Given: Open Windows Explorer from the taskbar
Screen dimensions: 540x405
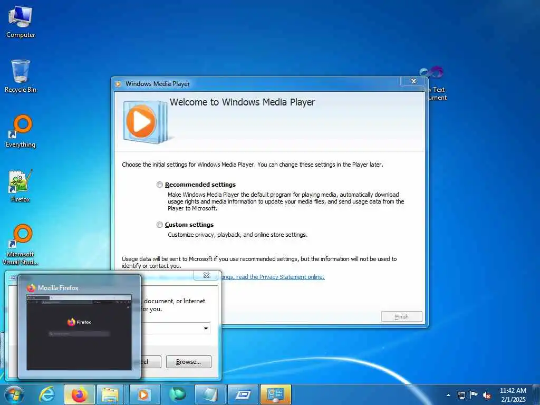Looking at the screenshot, I should click(x=110, y=394).
